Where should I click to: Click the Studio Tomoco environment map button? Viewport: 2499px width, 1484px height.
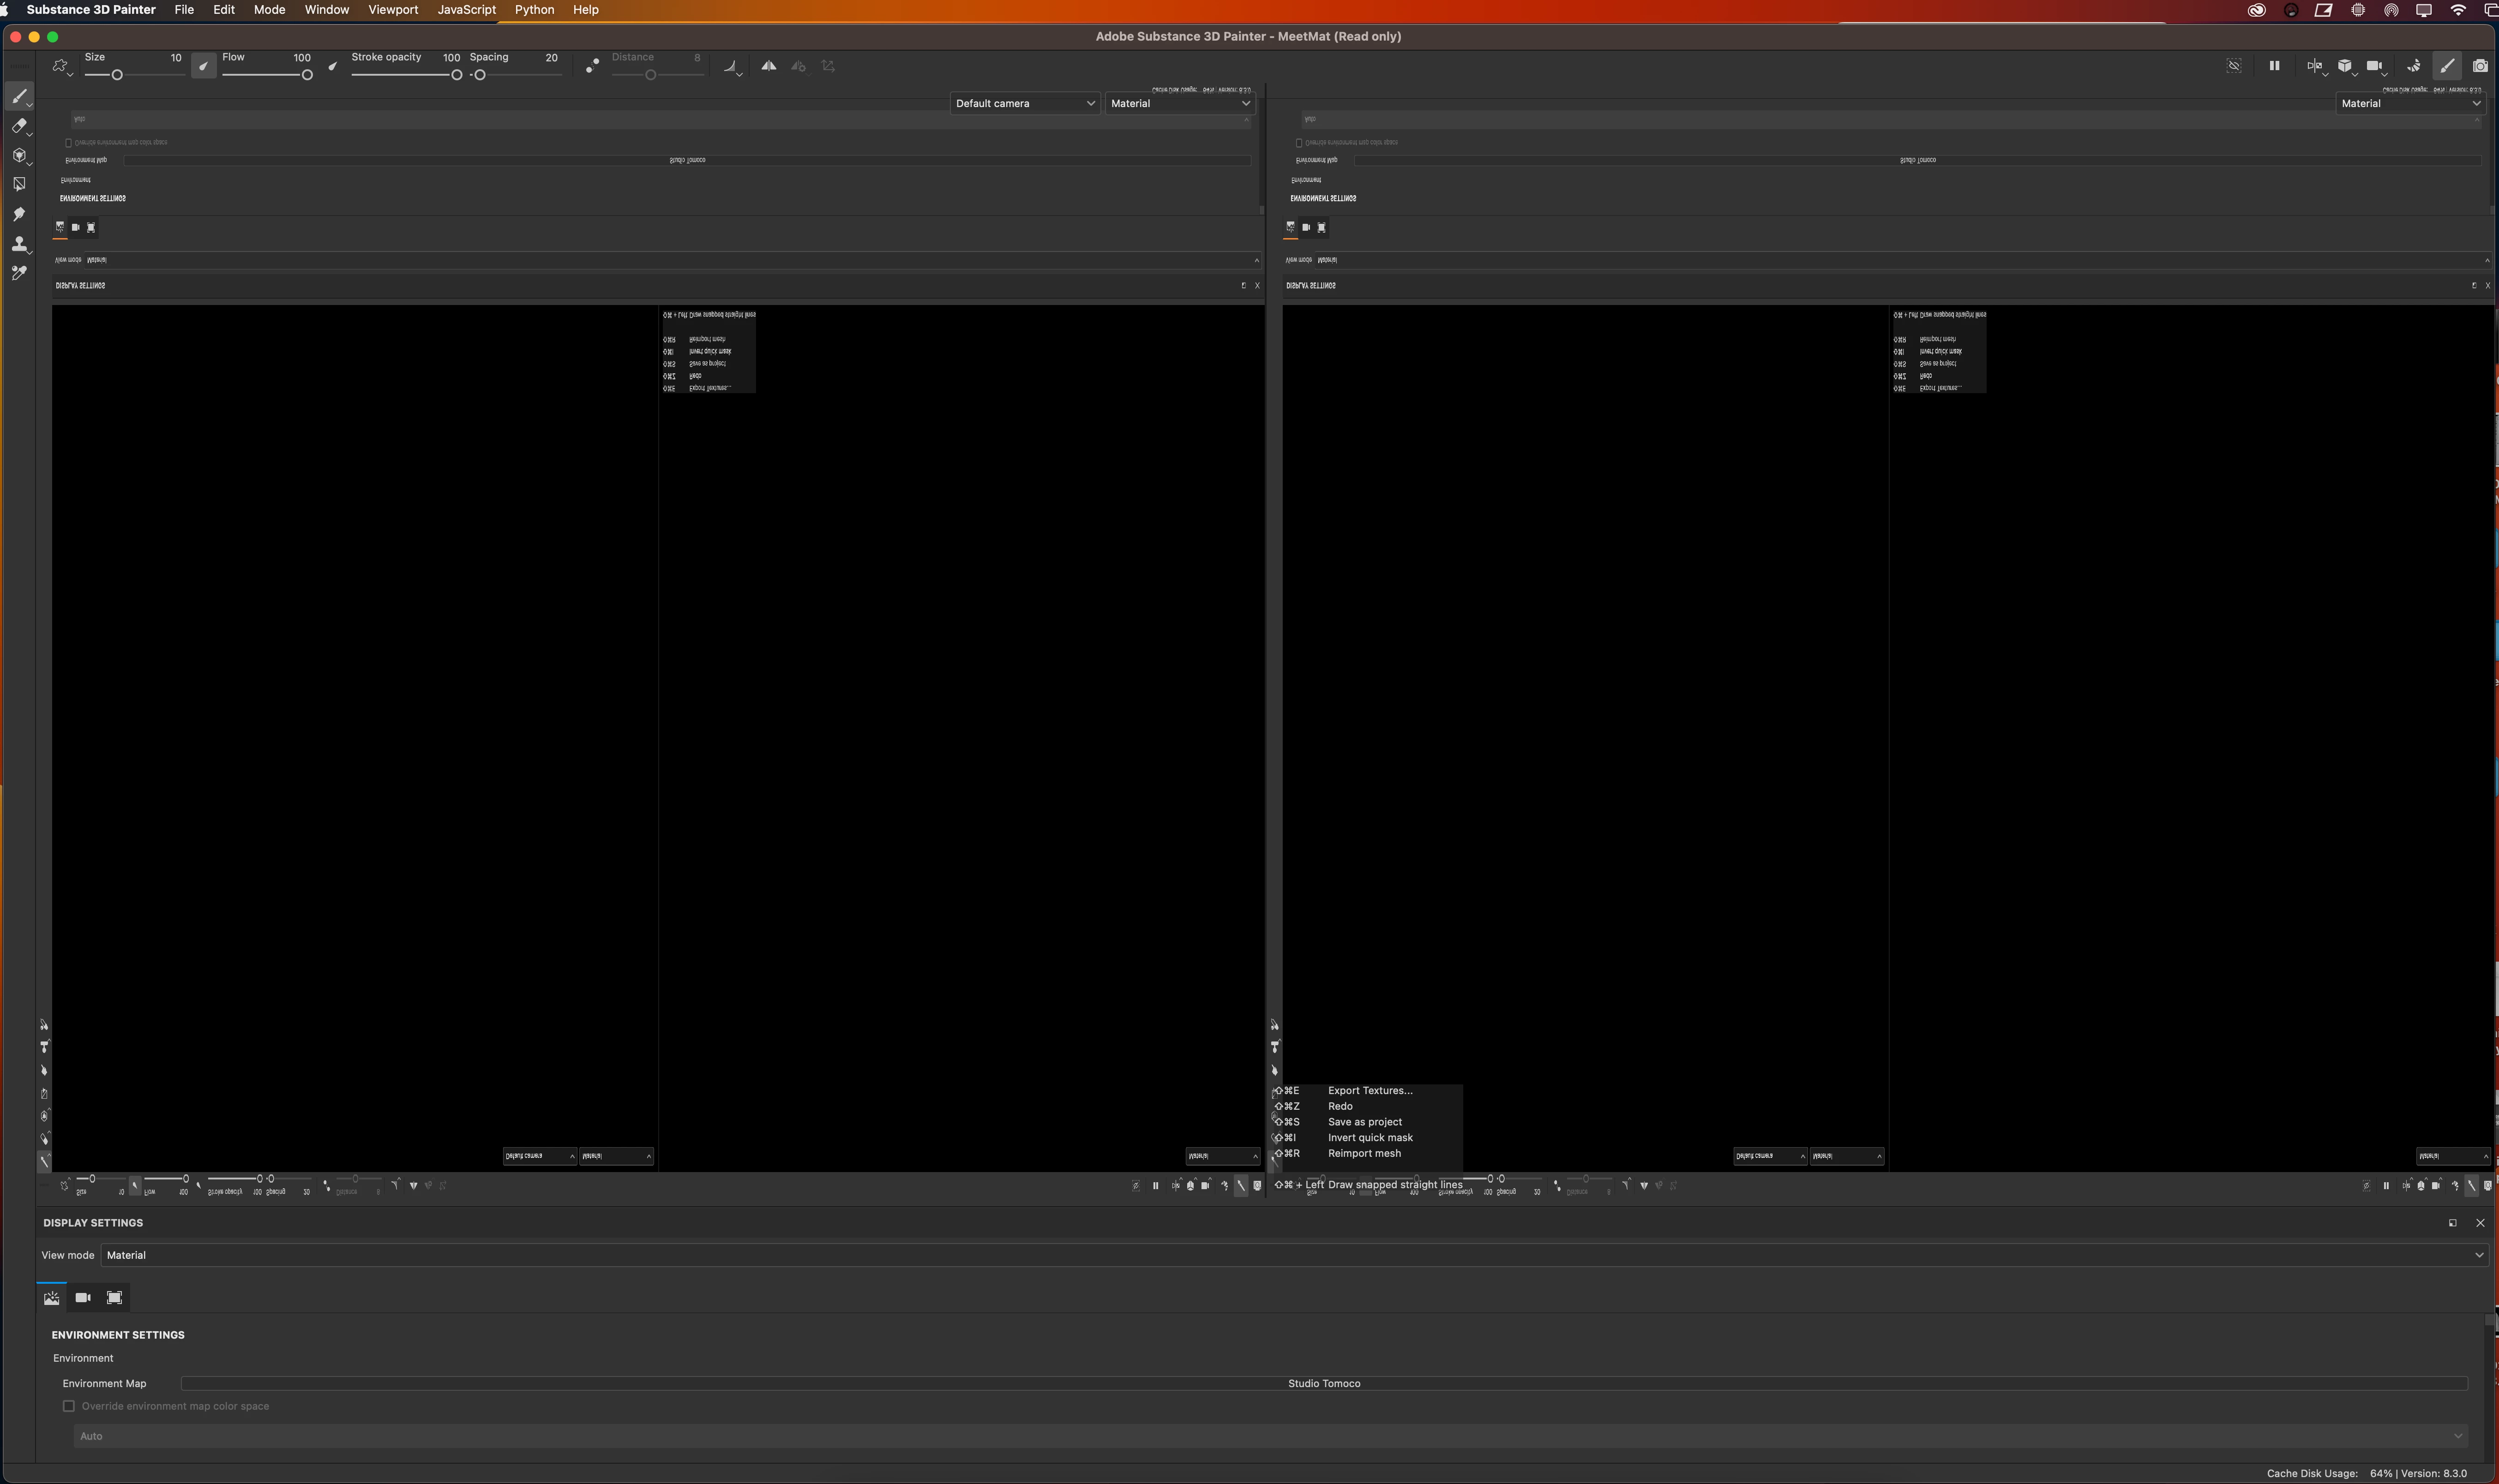pos(1323,1384)
